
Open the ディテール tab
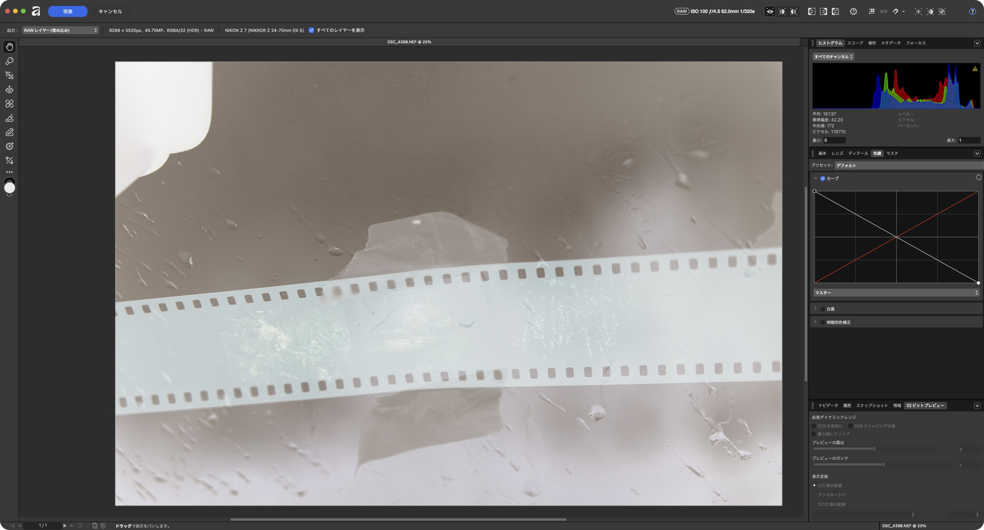click(x=858, y=153)
